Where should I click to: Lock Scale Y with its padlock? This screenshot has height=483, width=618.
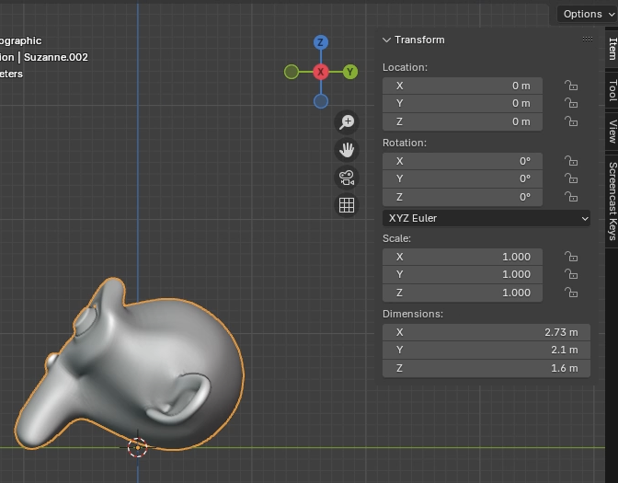(571, 274)
